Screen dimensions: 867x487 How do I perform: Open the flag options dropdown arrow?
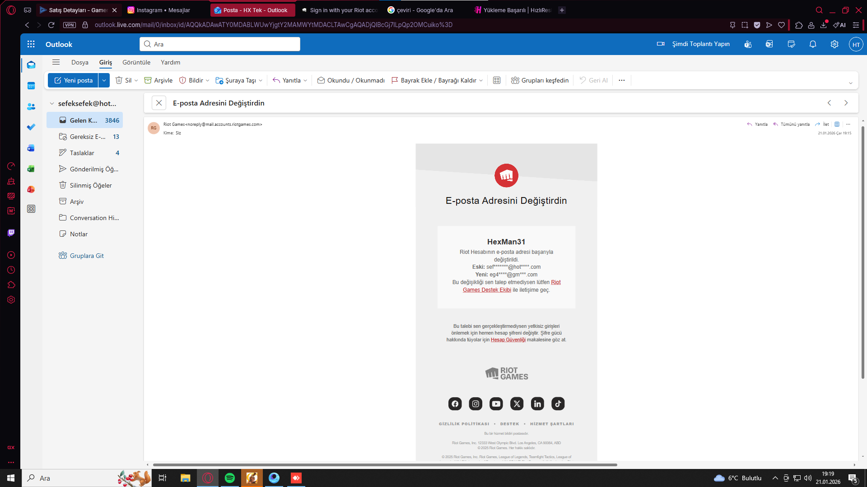tap(481, 80)
